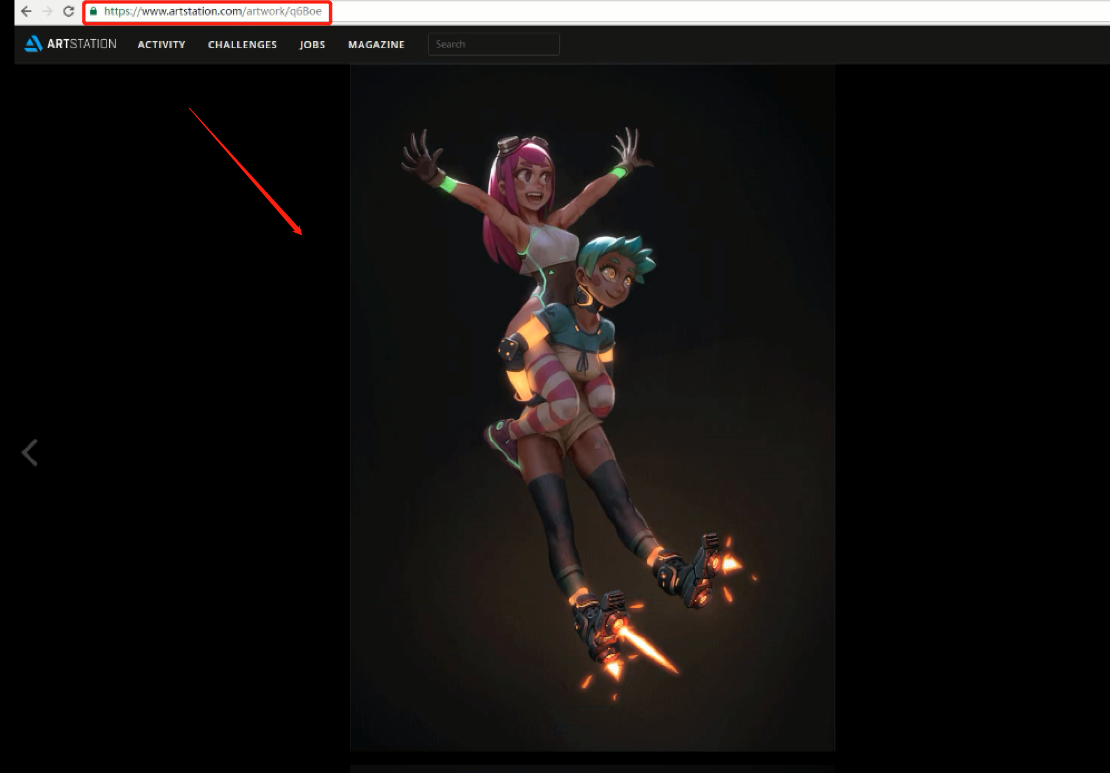Reload the page with refresh icon
Screen dimensions: 1110x773
pos(69,11)
